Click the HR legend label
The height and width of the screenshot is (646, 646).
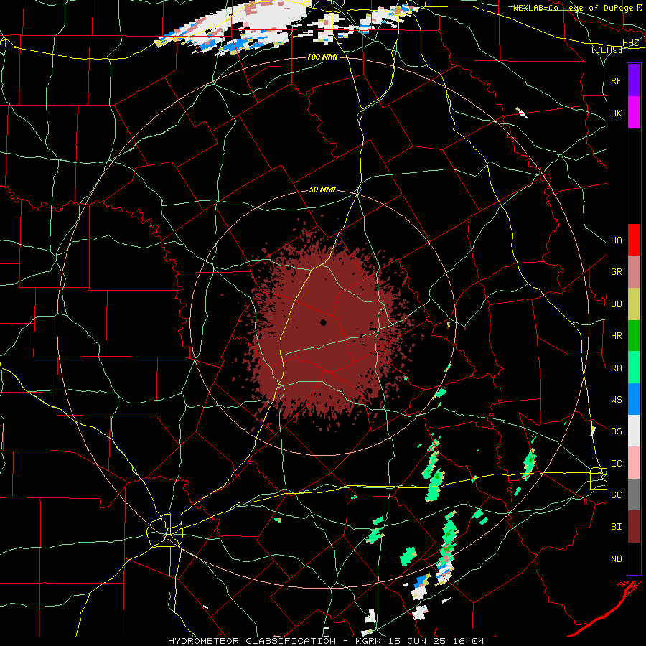click(616, 336)
